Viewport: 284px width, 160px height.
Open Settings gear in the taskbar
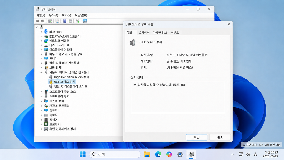point(180,154)
